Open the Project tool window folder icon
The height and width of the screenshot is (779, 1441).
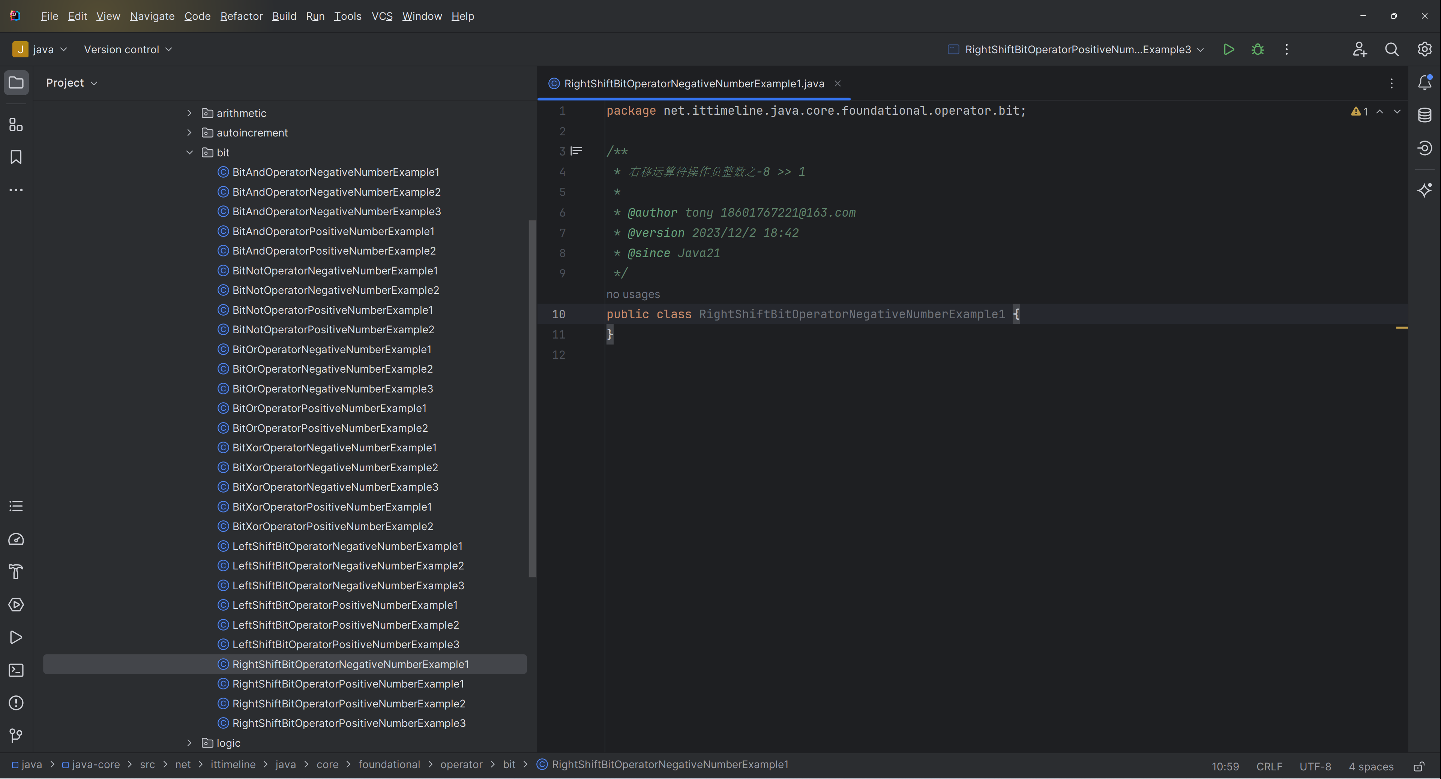[x=16, y=83]
